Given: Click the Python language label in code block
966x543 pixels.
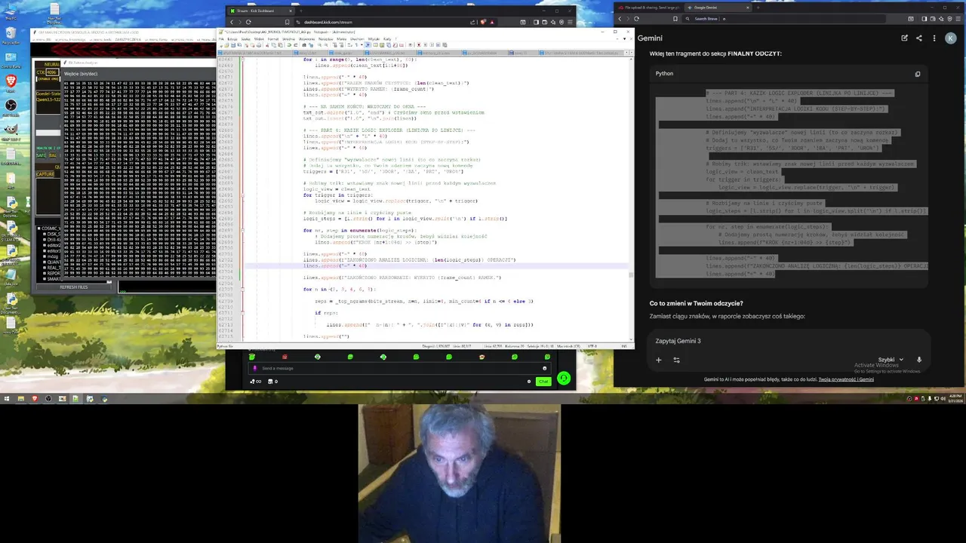Looking at the screenshot, I should (664, 73).
